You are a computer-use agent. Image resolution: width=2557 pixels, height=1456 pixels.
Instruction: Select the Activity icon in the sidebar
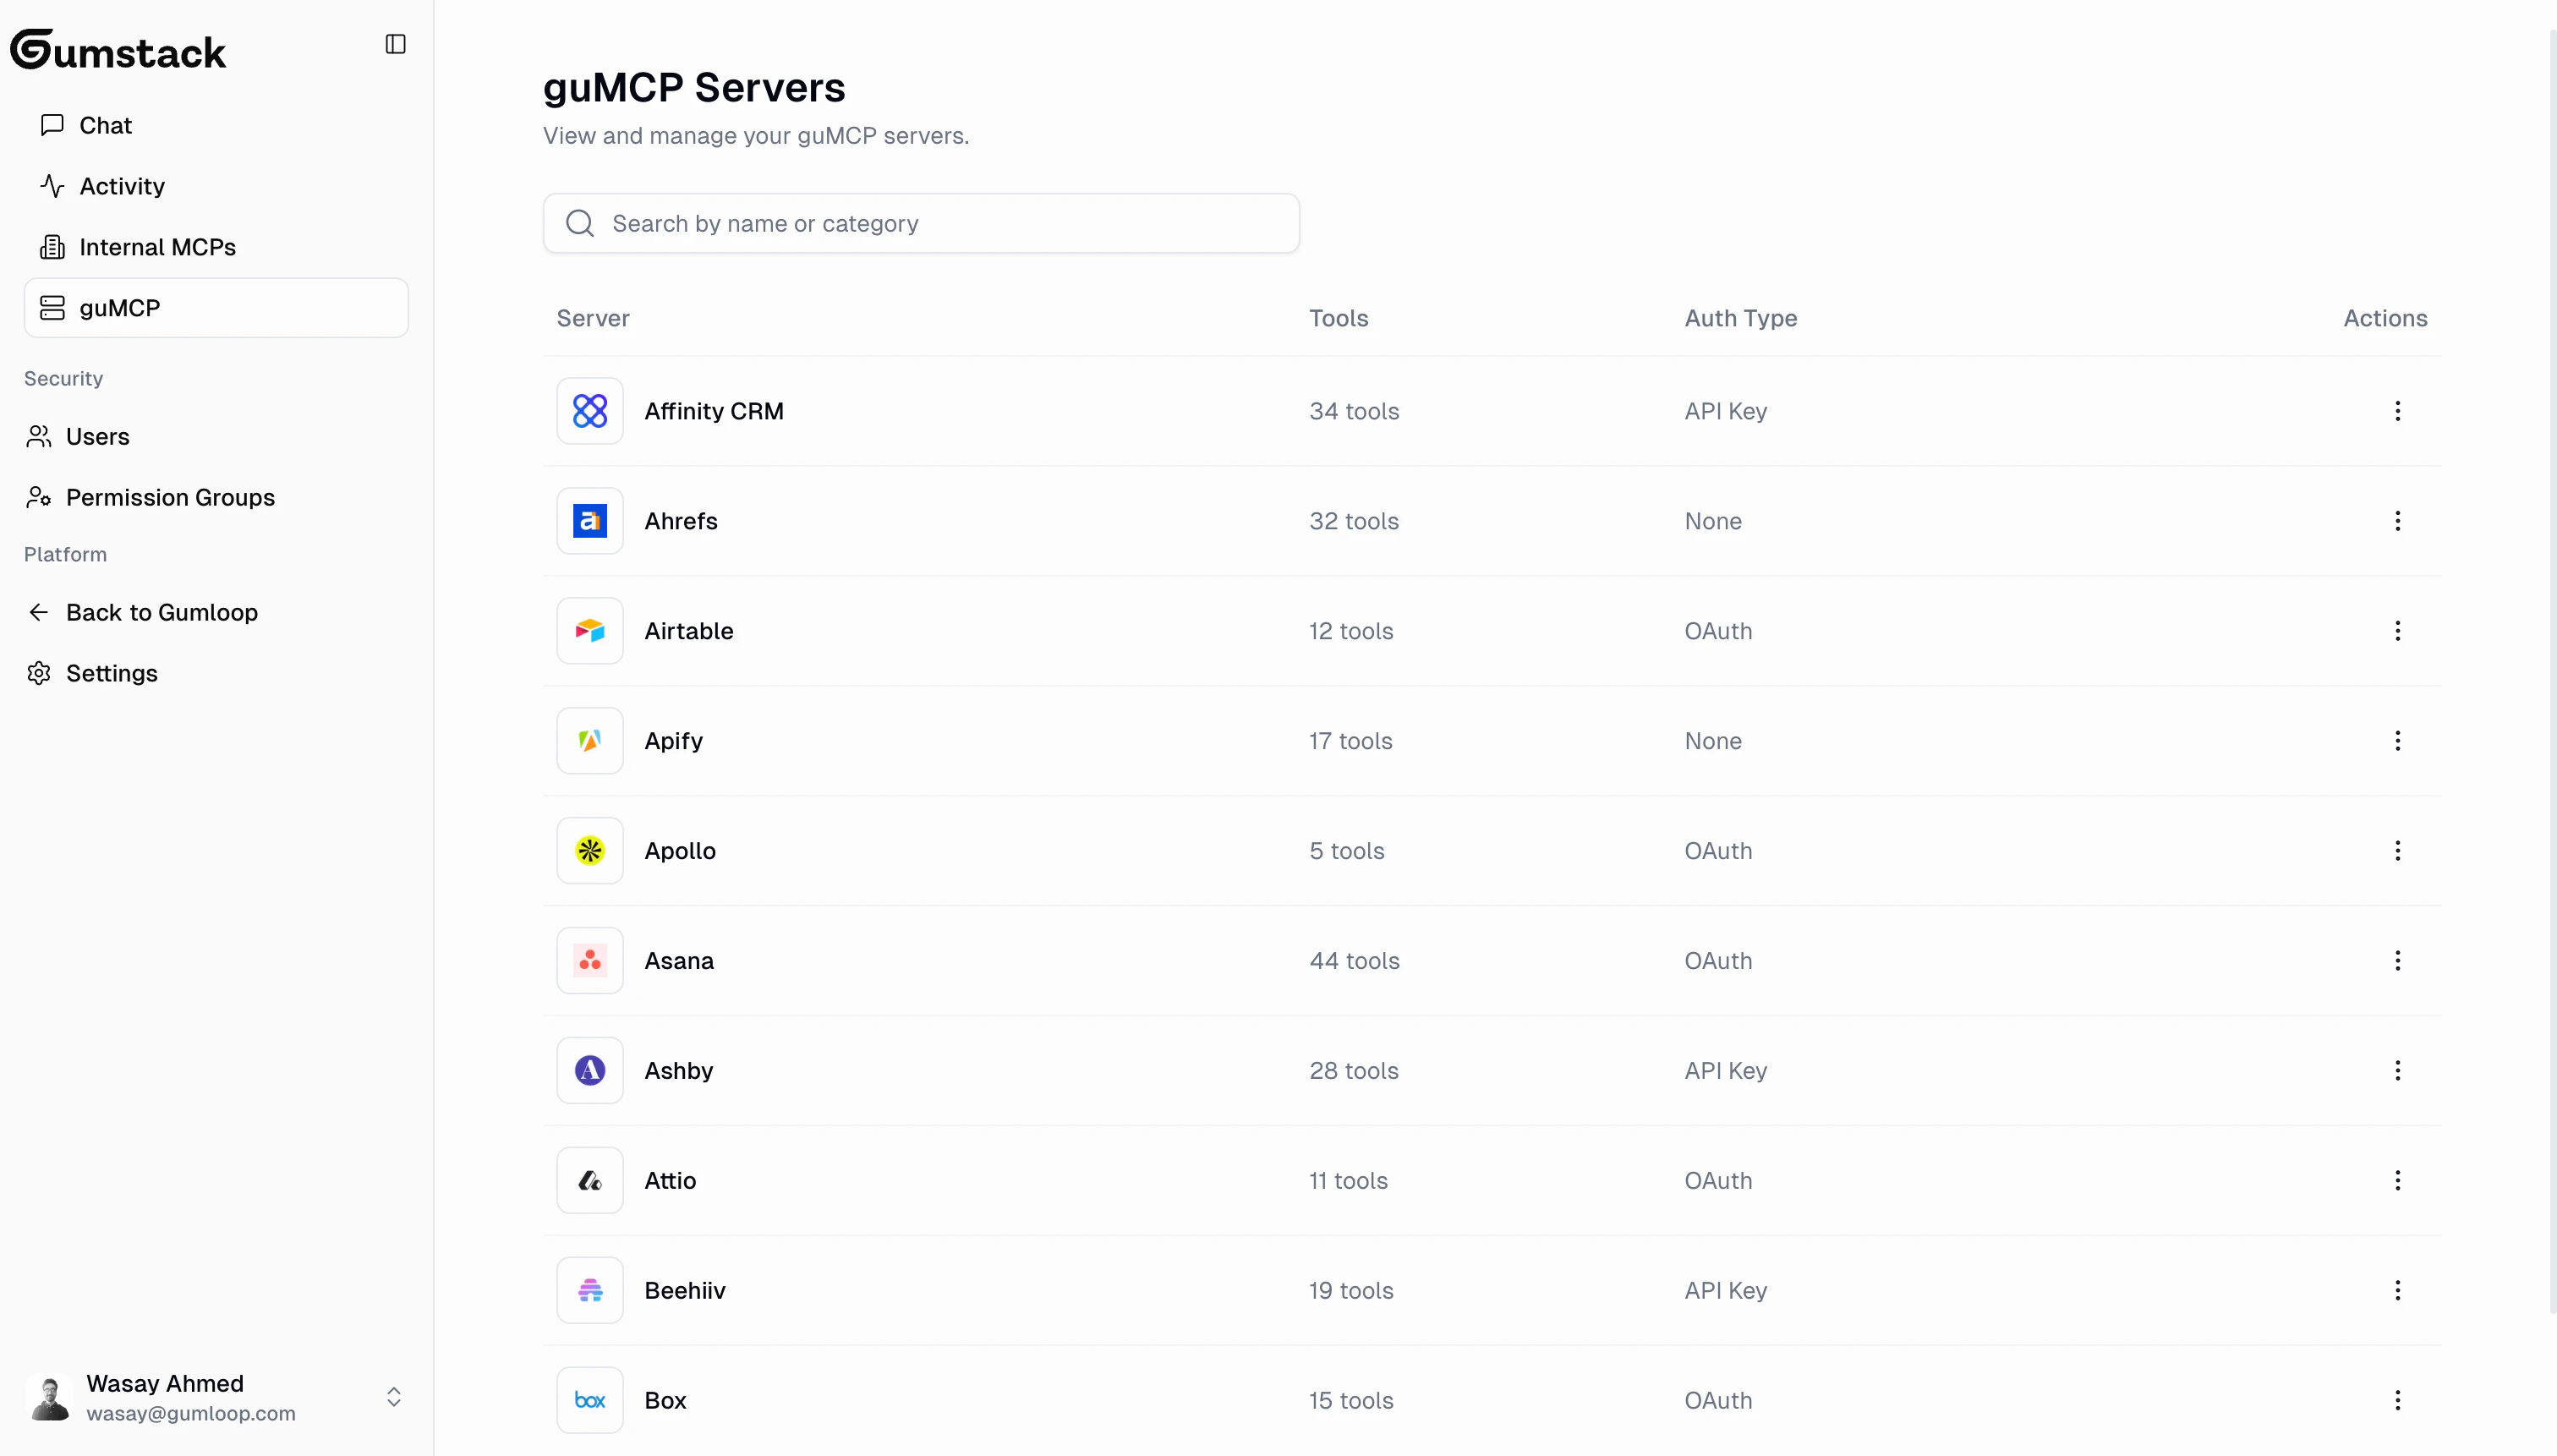51,185
